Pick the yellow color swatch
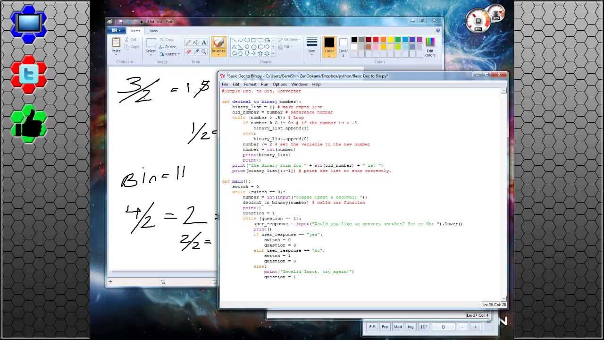 391,39
